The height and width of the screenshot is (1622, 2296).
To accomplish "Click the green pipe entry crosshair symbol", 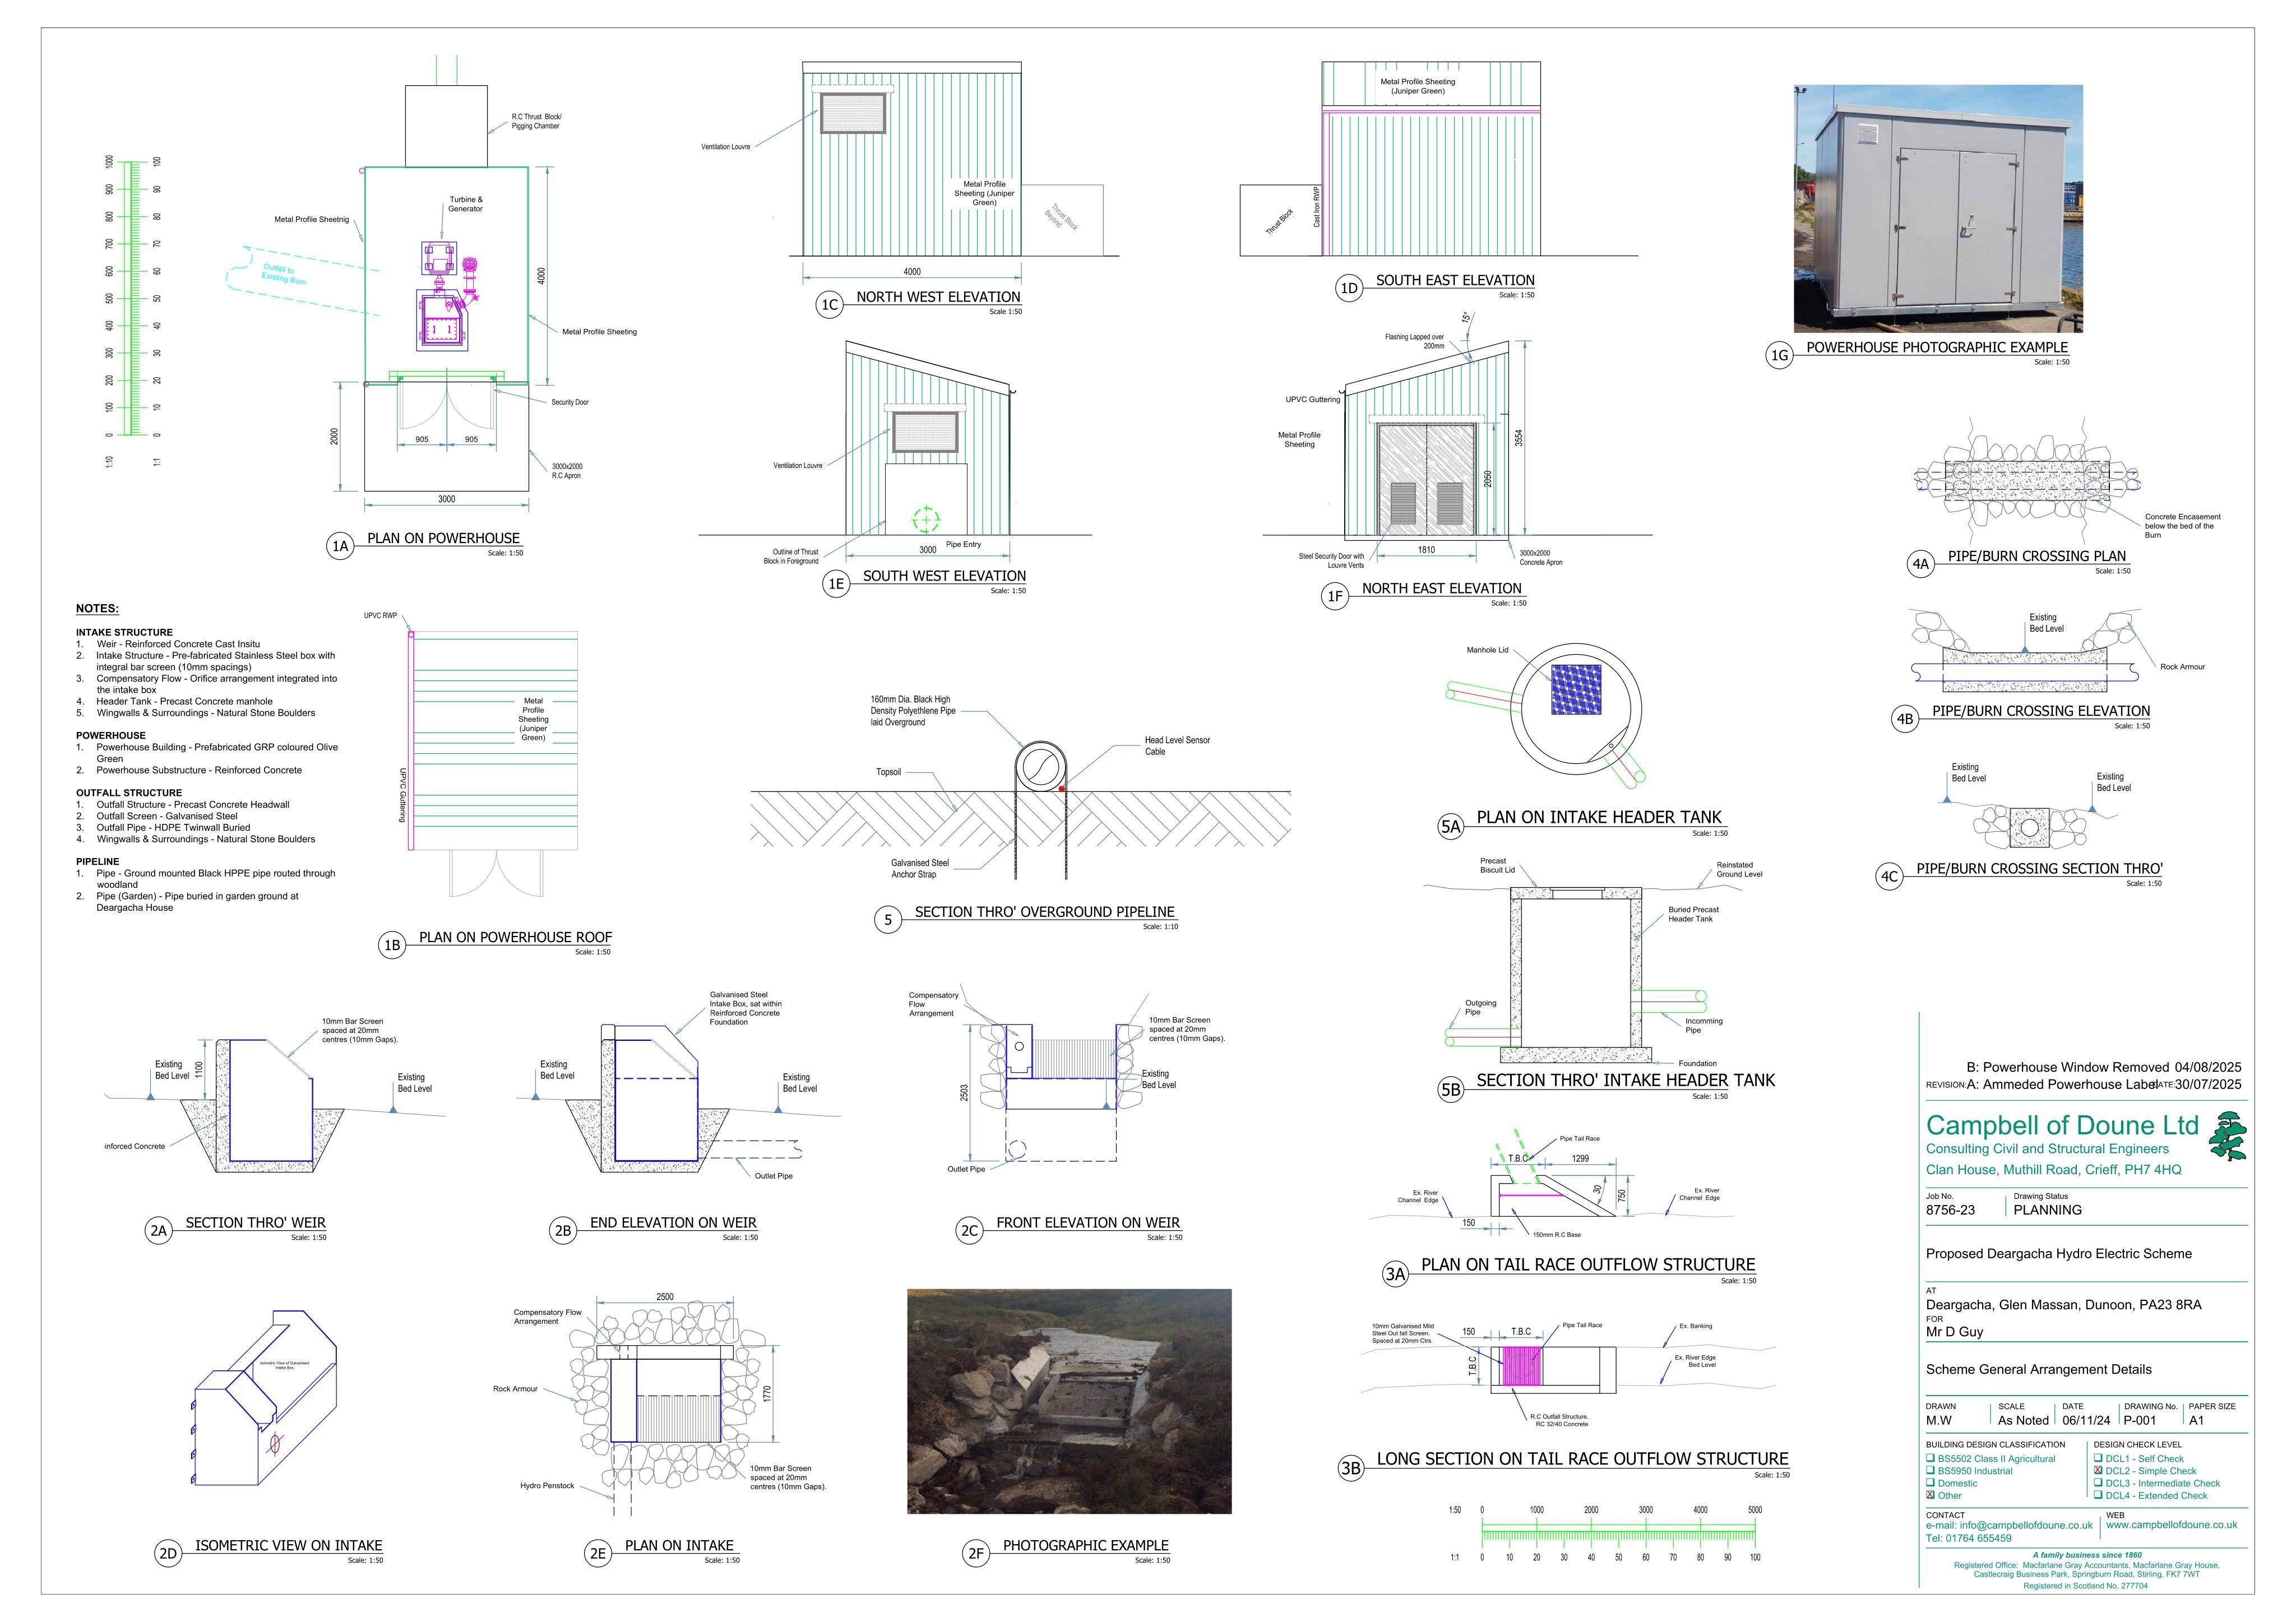I will pos(926,519).
